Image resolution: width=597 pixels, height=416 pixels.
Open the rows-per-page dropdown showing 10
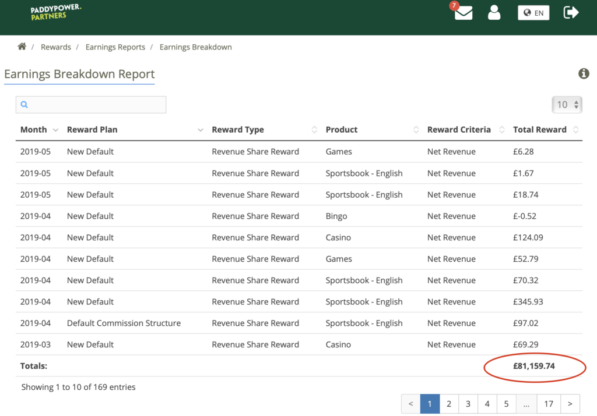(x=567, y=105)
